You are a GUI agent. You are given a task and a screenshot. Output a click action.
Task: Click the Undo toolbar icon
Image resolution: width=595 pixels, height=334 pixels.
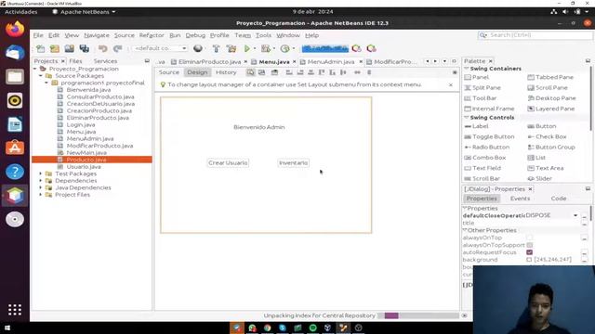click(102, 48)
